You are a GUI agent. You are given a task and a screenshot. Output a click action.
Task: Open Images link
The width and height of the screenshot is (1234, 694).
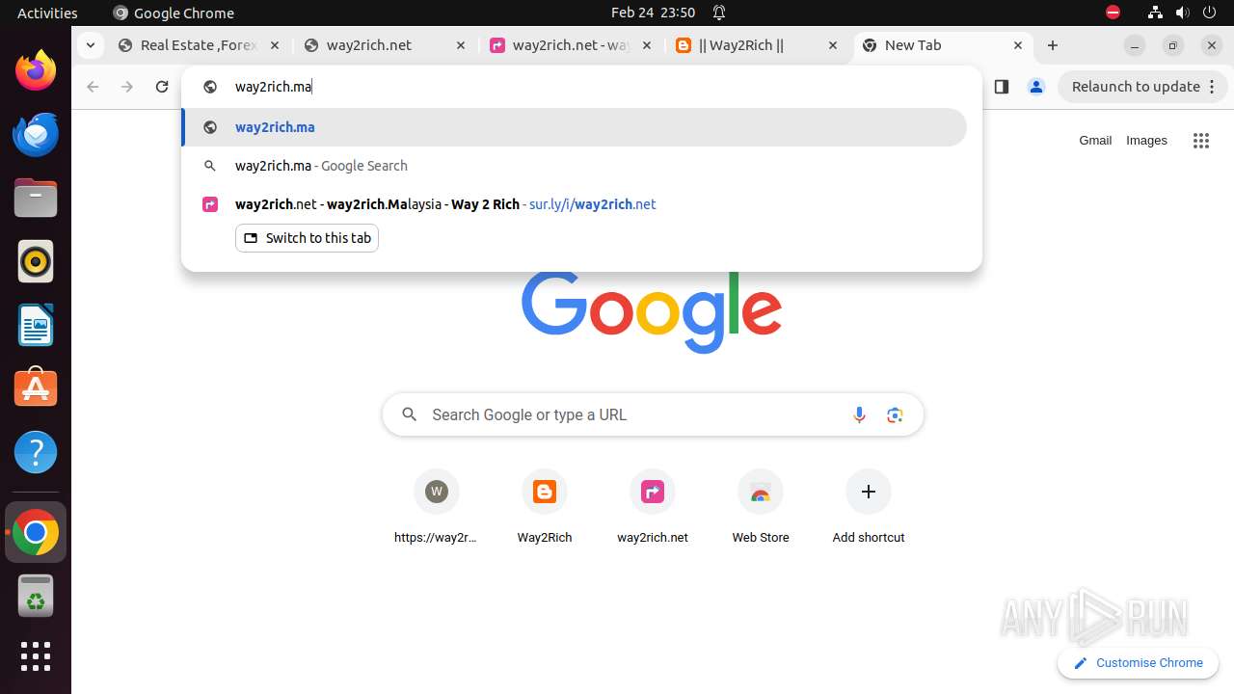[1146, 141]
